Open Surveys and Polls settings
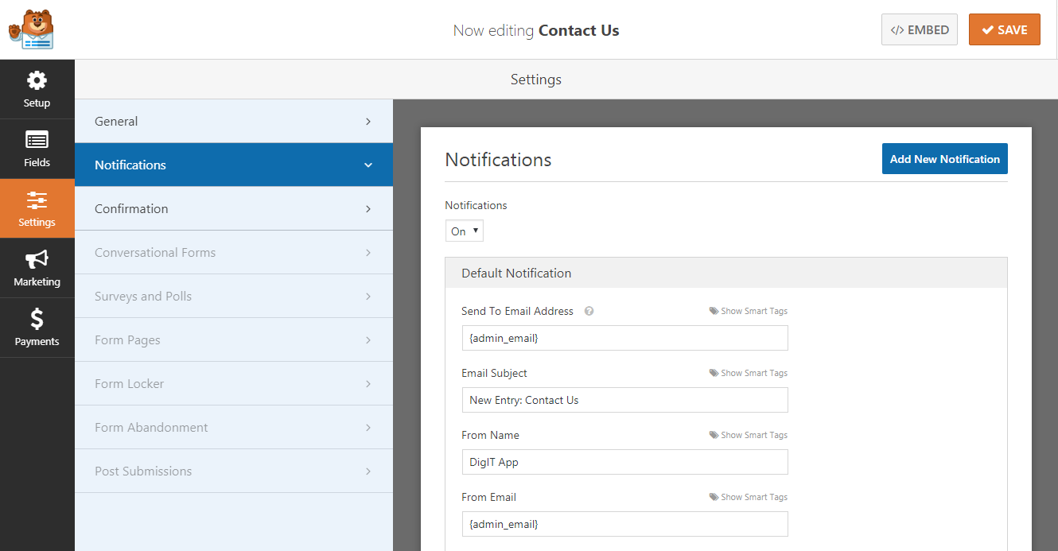Viewport: 1058px width, 551px height. coord(234,296)
